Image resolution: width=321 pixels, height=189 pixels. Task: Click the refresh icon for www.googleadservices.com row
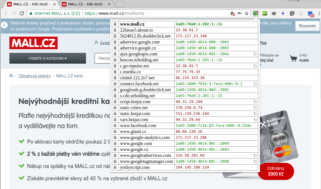pos(255,155)
